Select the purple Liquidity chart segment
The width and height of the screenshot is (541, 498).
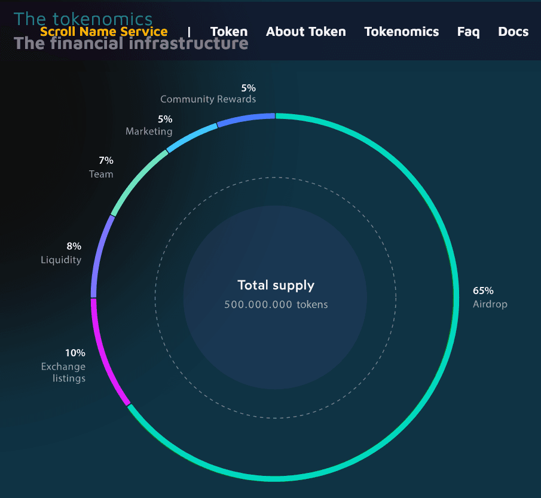coord(99,255)
